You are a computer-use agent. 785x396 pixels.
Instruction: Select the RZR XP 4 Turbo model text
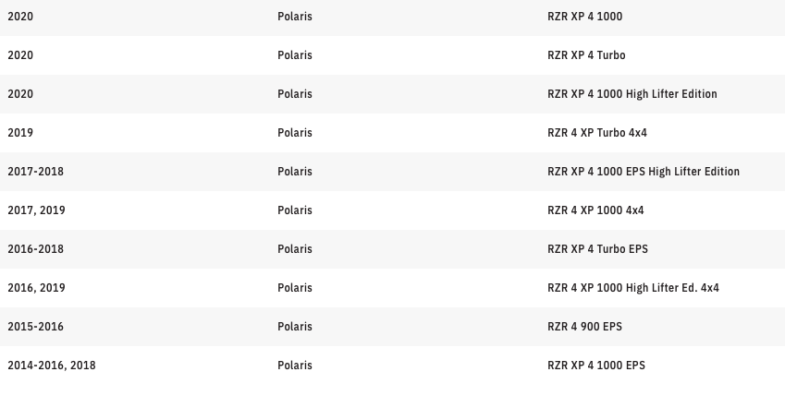coord(586,55)
